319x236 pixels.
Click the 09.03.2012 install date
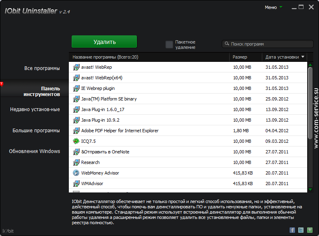277,141
